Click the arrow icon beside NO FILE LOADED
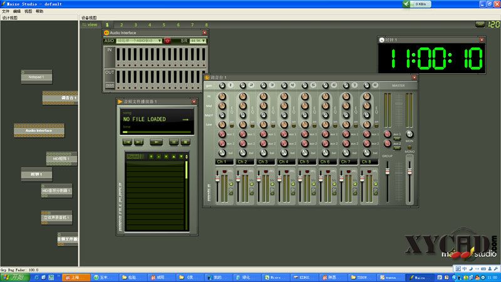This screenshot has width=501, height=282. pyautogui.click(x=185, y=120)
